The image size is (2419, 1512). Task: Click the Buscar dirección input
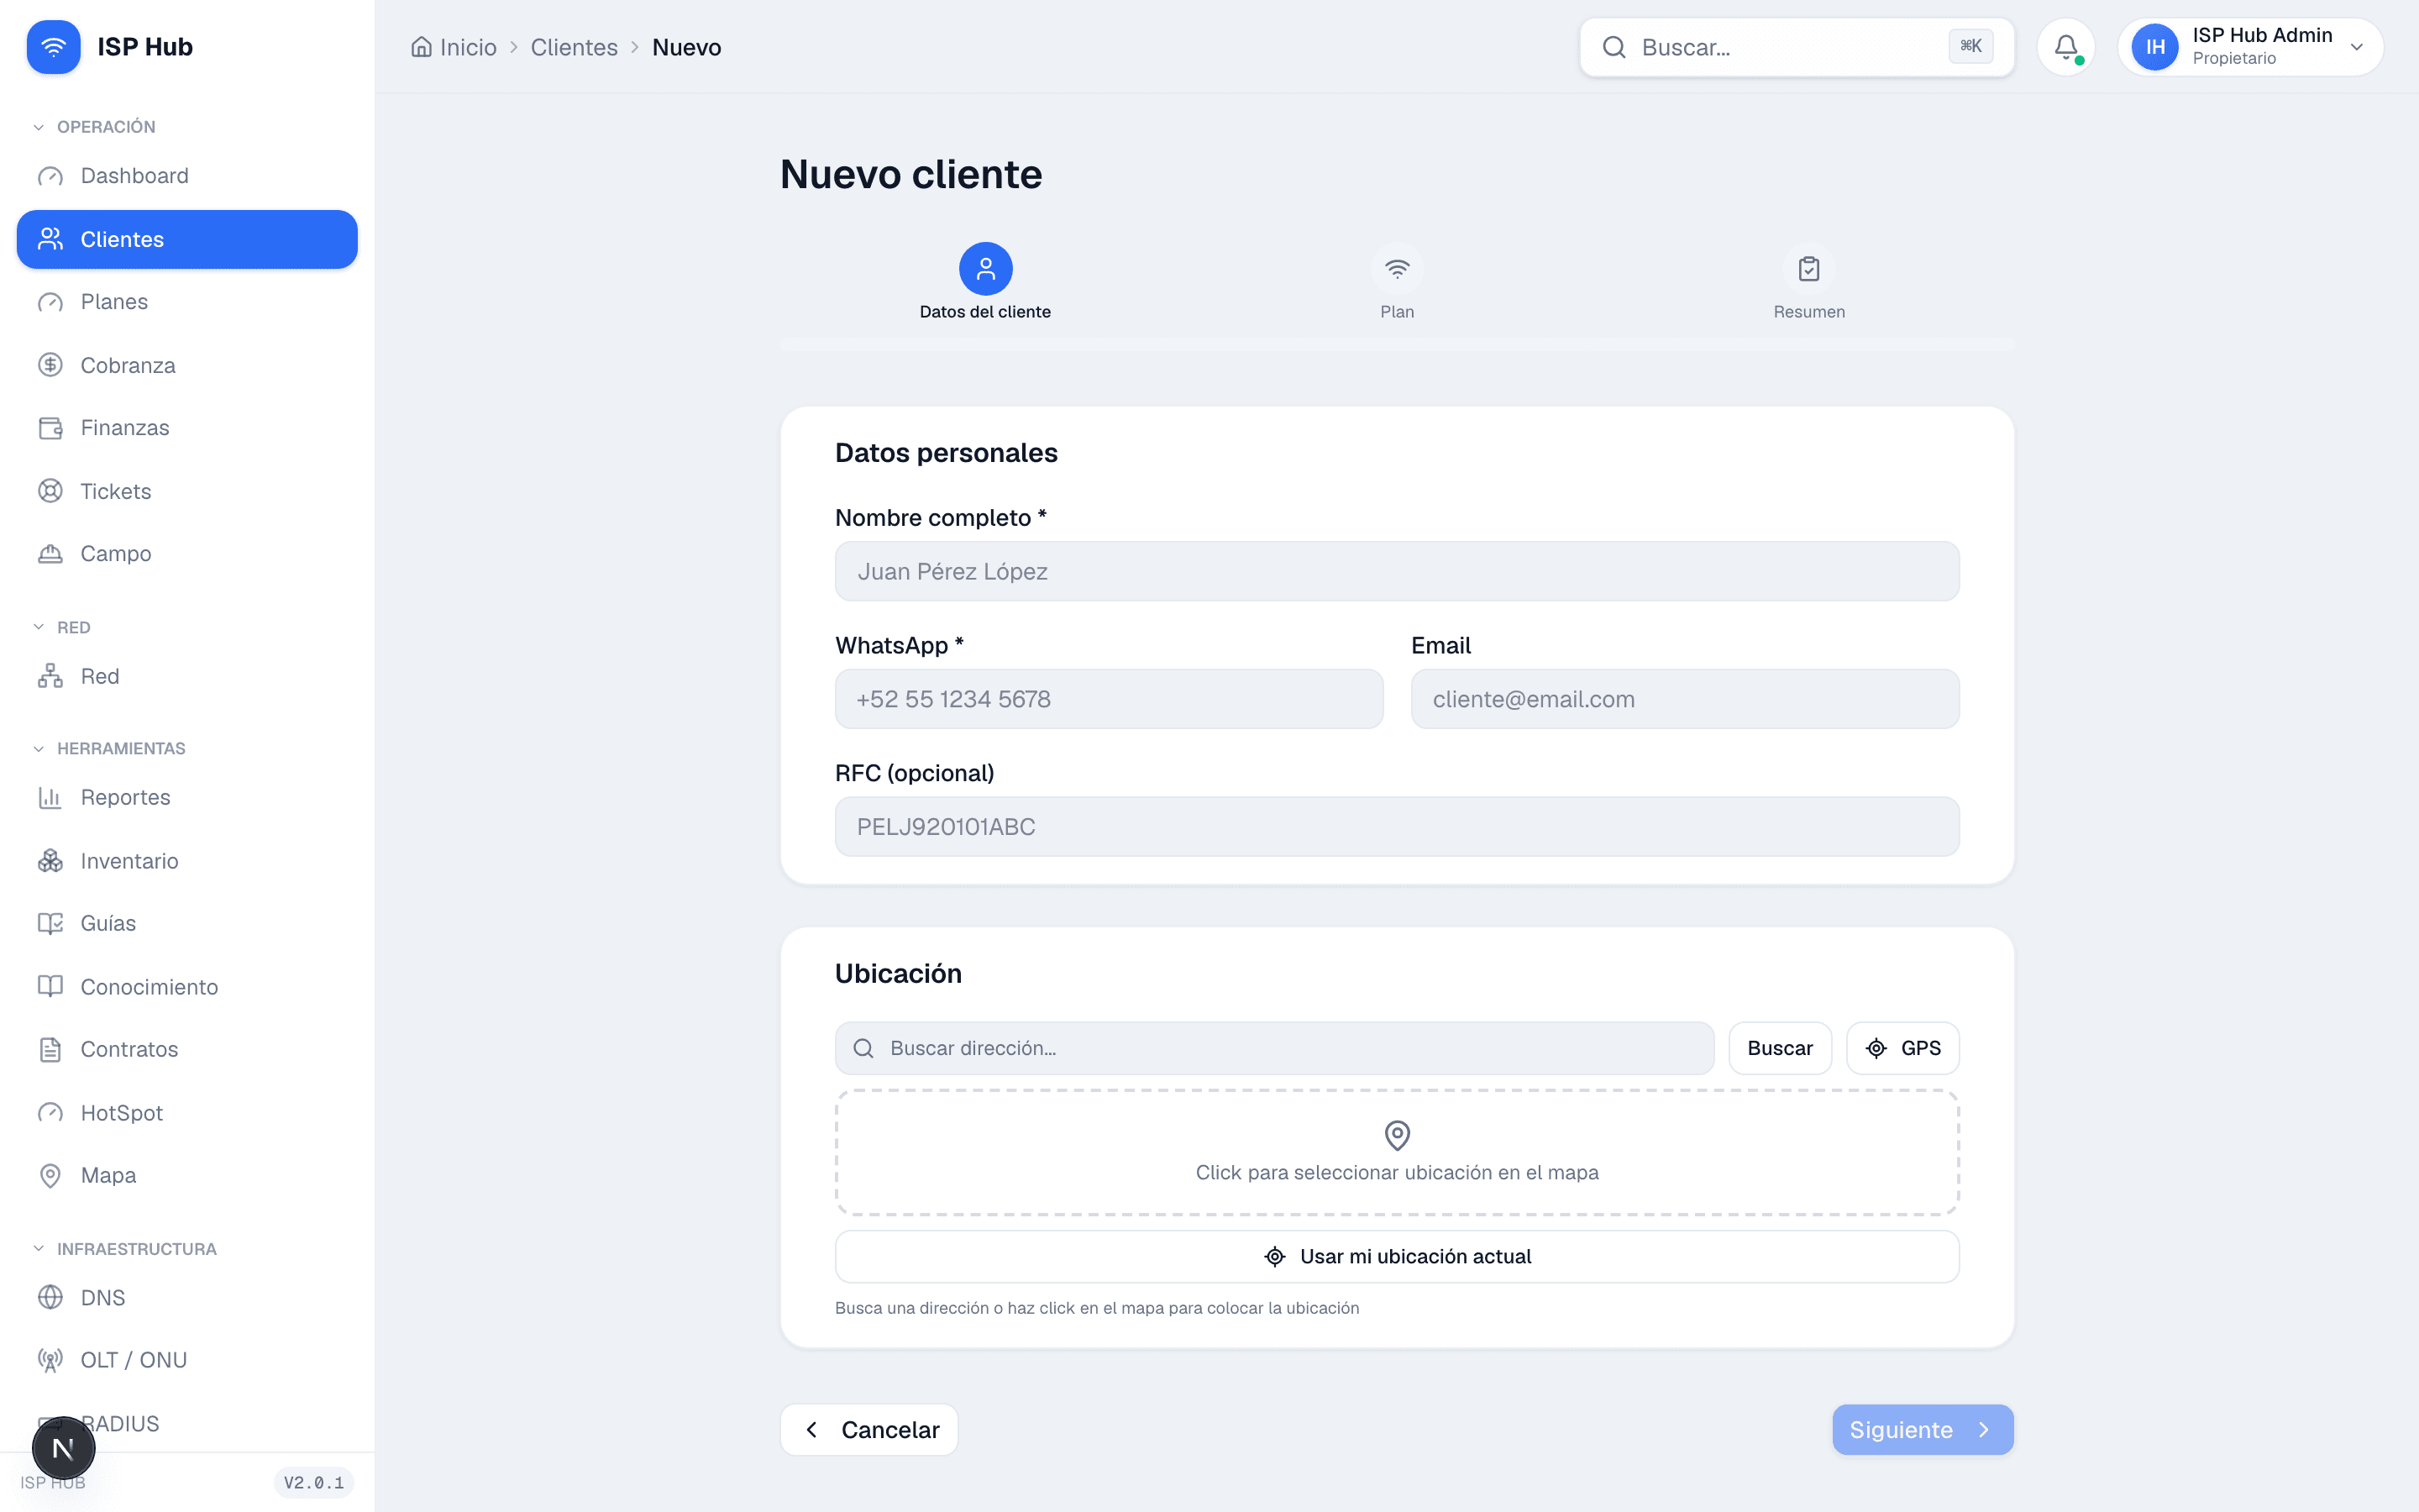coord(1274,1048)
